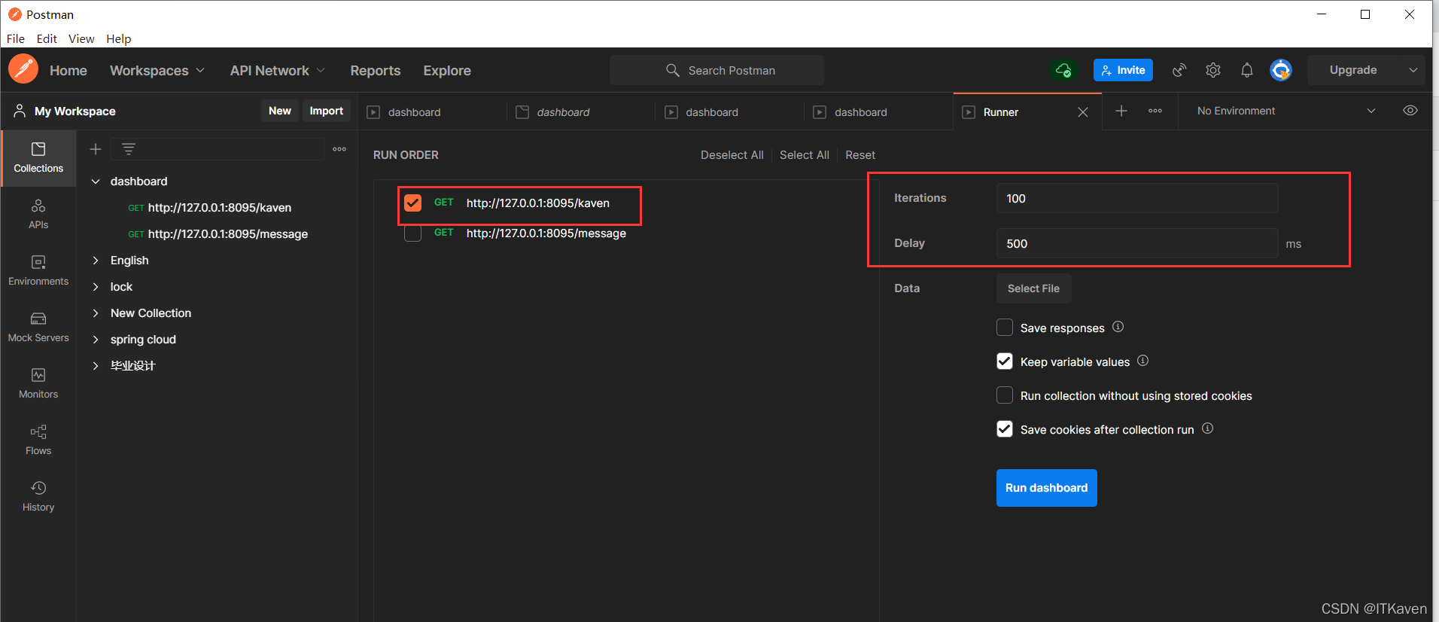This screenshot has height=622, width=1439.
Task: Open the History sidebar panel
Action: point(38,496)
